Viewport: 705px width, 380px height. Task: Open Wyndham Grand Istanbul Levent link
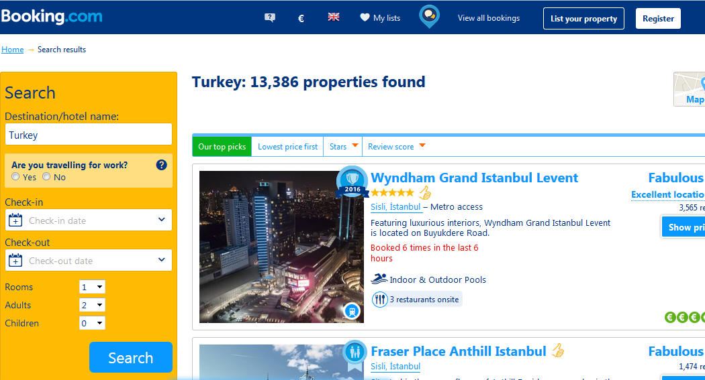[474, 178]
